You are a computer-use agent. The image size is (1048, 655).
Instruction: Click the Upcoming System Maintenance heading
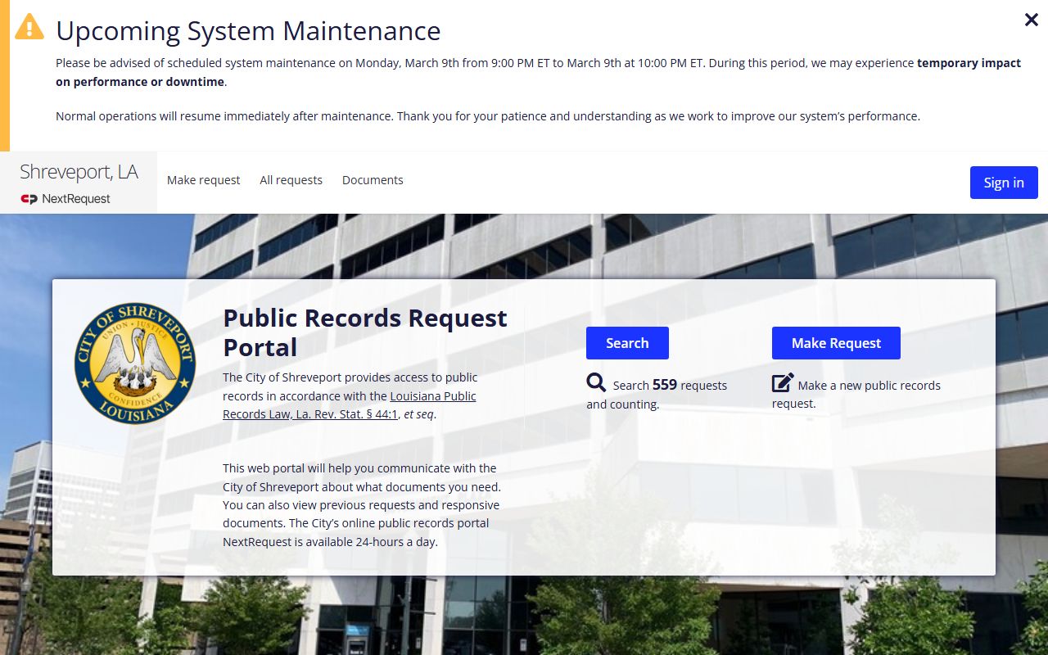(x=248, y=31)
